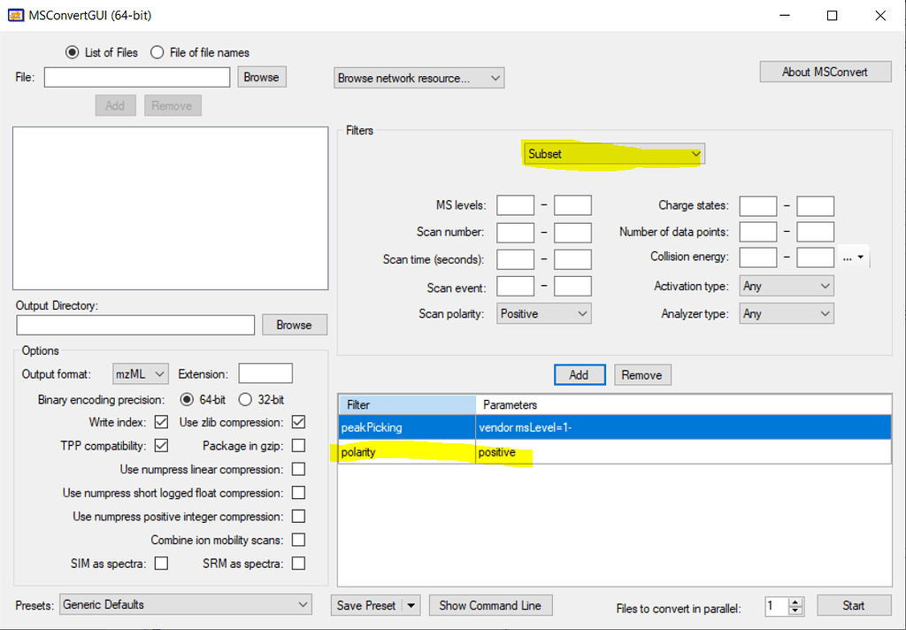Check the SRM as spectra box
The height and width of the screenshot is (630, 906).
(x=298, y=563)
